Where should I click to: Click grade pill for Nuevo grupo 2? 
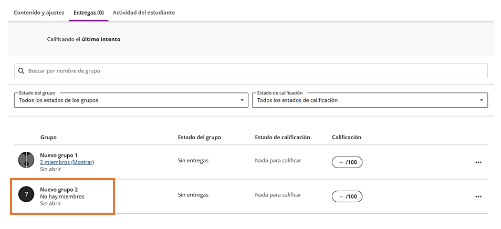pyautogui.click(x=347, y=196)
